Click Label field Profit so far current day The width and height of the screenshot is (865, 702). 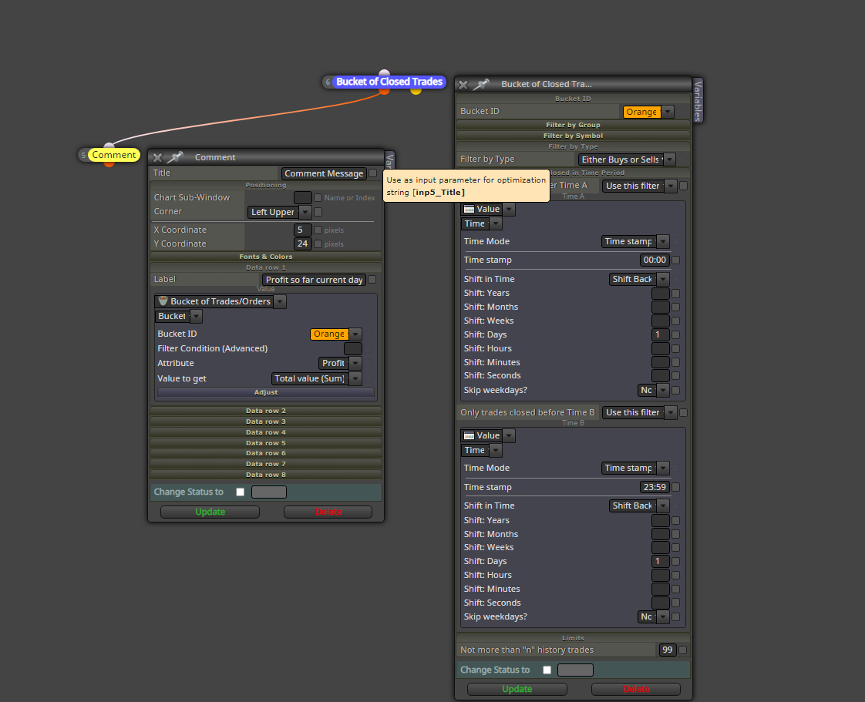click(315, 280)
